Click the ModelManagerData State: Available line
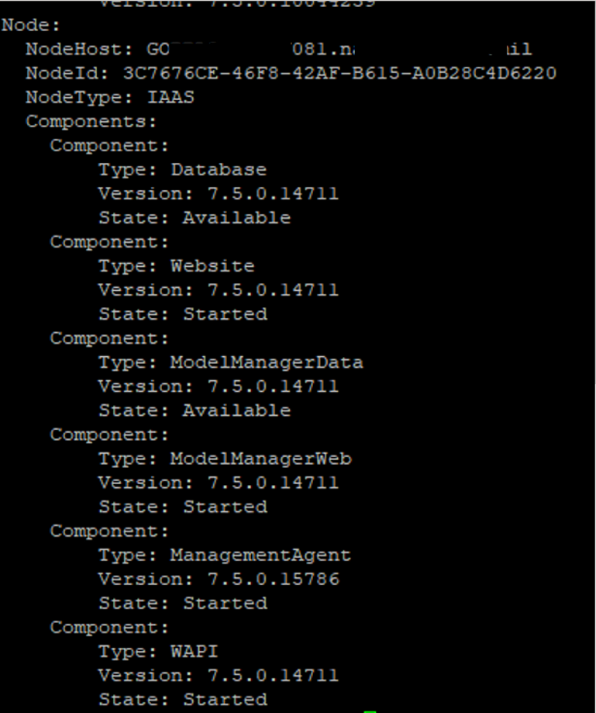This screenshot has width=596, height=713. point(194,410)
